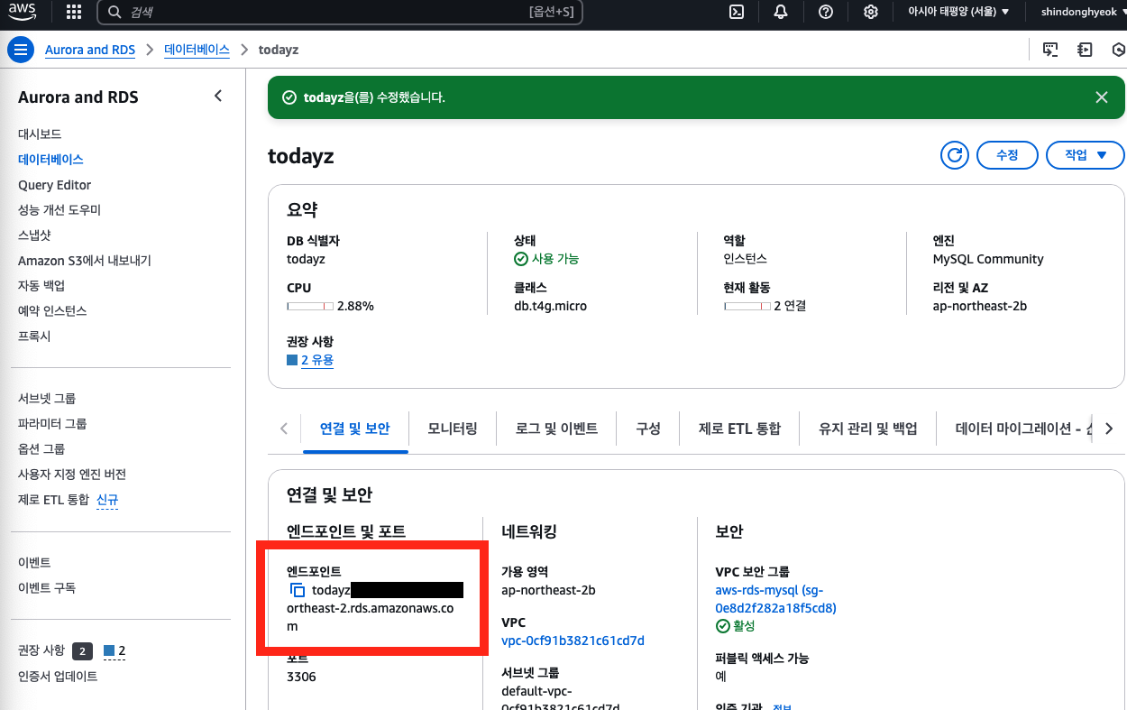Image resolution: width=1127 pixels, height=710 pixels.
Task: Open the notifications bell icon
Action: click(x=781, y=12)
